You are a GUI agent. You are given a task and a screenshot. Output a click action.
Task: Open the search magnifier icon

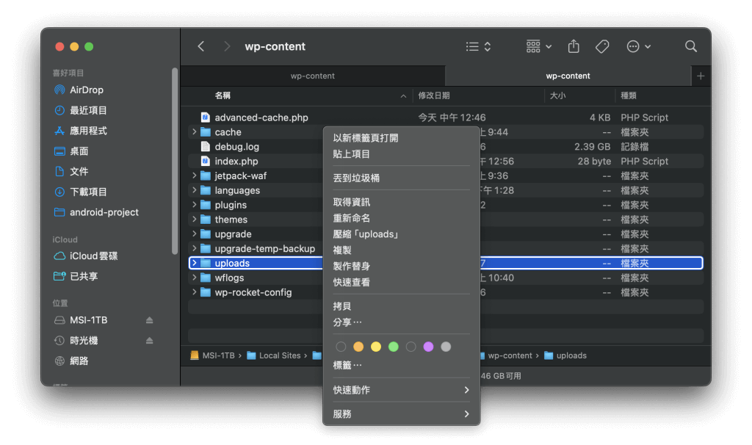[690, 46]
